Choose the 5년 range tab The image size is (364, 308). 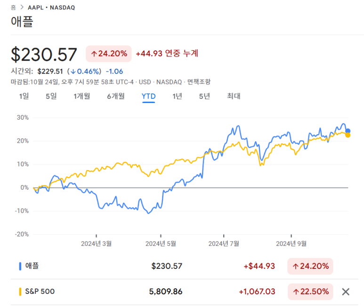click(x=204, y=96)
